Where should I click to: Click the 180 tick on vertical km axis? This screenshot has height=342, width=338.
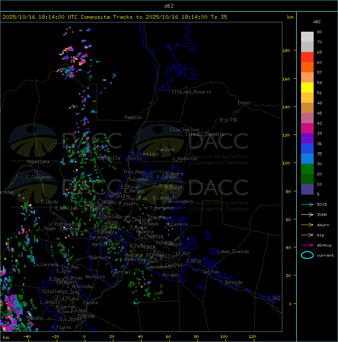(x=286, y=51)
